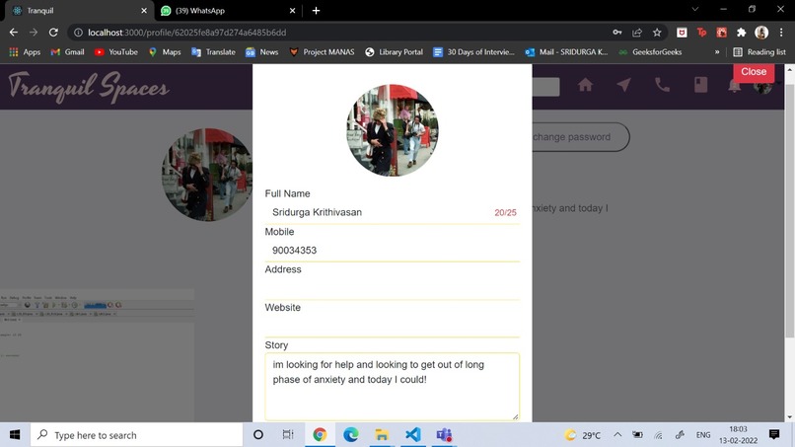
Task: Click the share page icon in address bar
Action: click(637, 33)
